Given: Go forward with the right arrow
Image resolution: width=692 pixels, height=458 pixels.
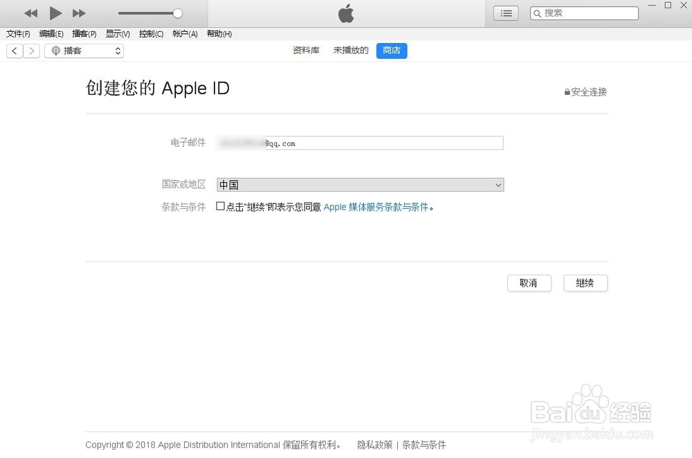Looking at the screenshot, I should [31, 51].
